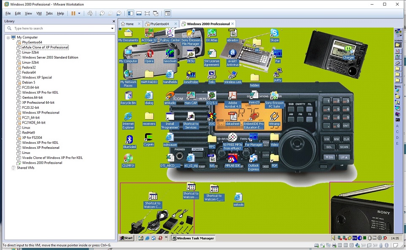Select the Charger desktop icon

[x=348, y=53]
